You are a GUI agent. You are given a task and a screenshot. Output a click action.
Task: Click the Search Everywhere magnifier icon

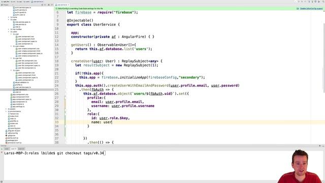tap(323, 2)
